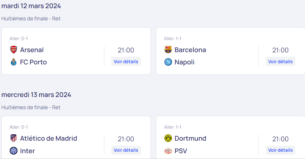The width and height of the screenshot is (305, 159).
Task: Select the Inter team name
Action: (28, 151)
